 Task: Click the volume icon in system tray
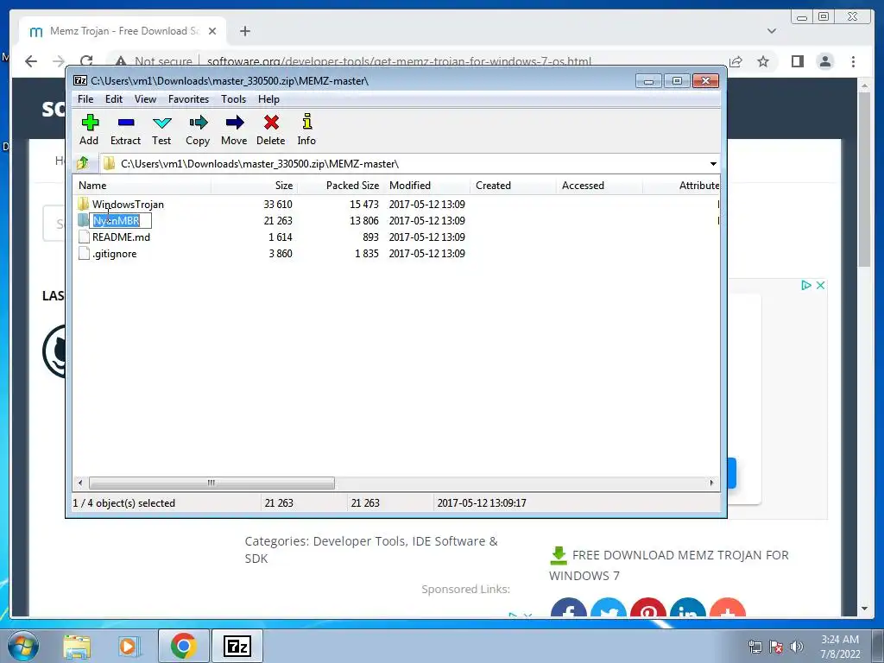(x=796, y=647)
